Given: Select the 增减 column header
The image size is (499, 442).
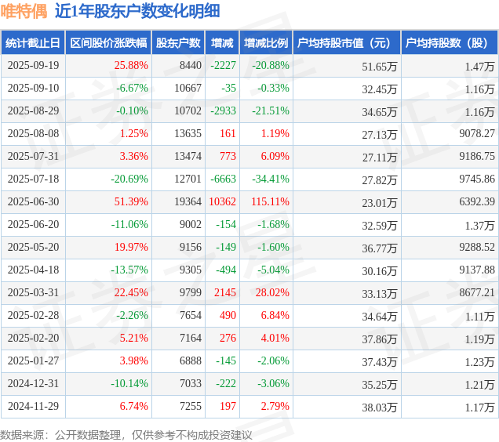Looking at the screenshot, I should (222, 42).
